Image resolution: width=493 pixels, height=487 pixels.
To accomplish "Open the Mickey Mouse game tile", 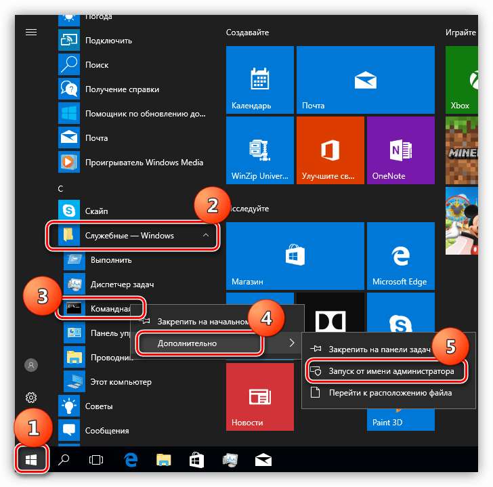I will click(462, 221).
